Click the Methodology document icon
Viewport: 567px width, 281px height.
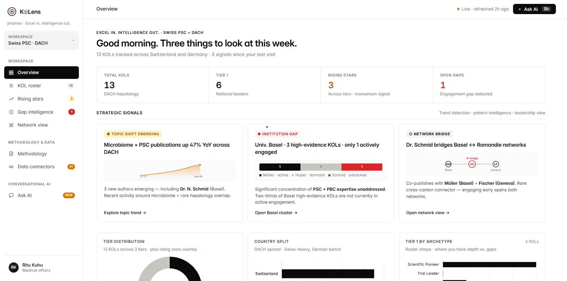point(11,154)
